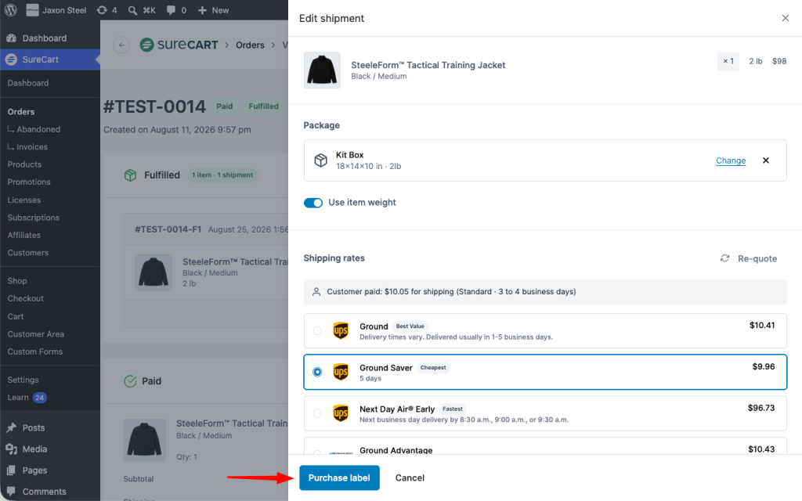
Task: Click the plus New item in admin bar
Action: tap(213, 10)
